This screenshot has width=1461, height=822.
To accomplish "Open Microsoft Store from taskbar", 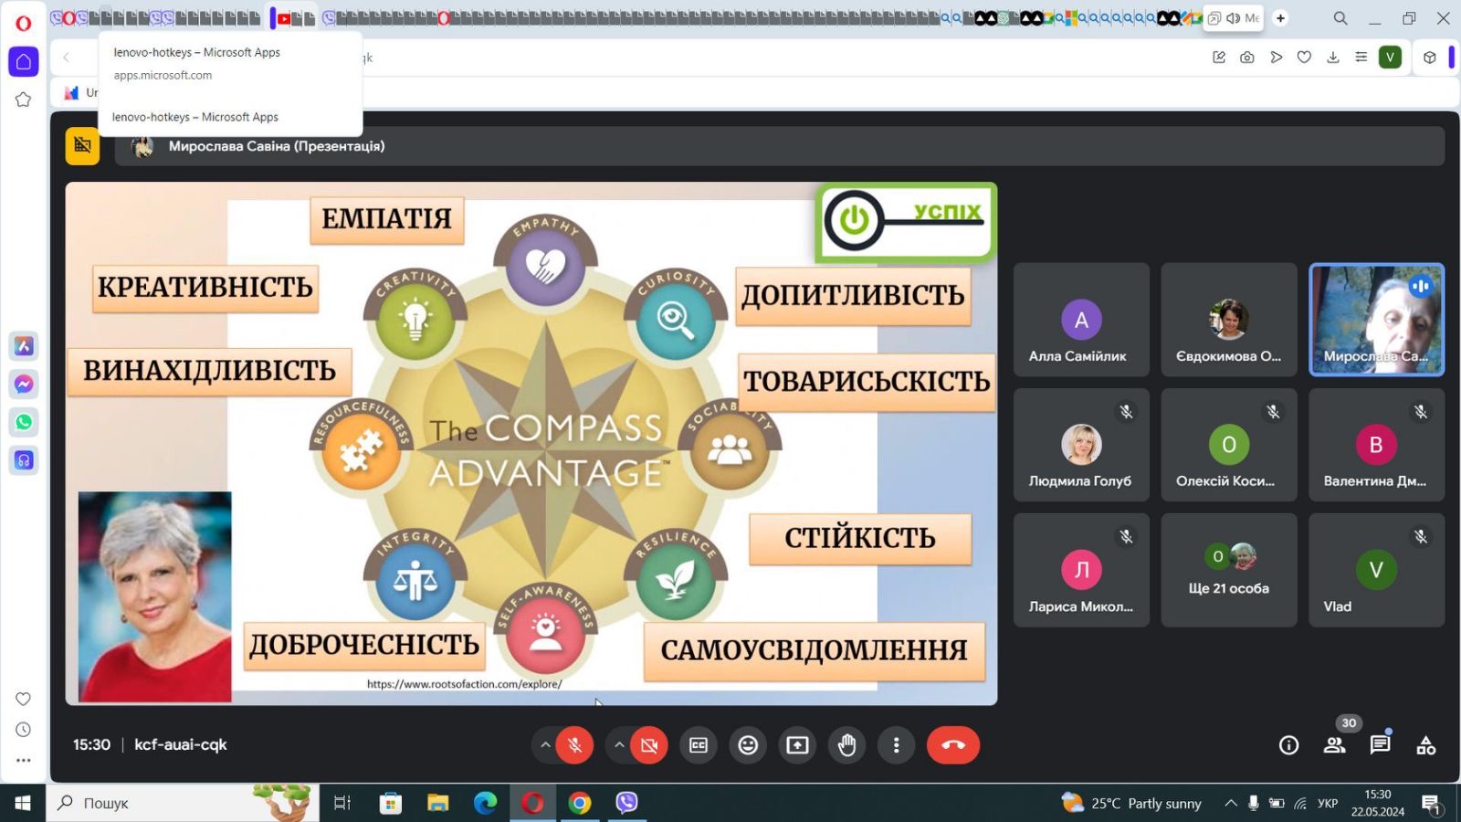I will pos(390,803).
